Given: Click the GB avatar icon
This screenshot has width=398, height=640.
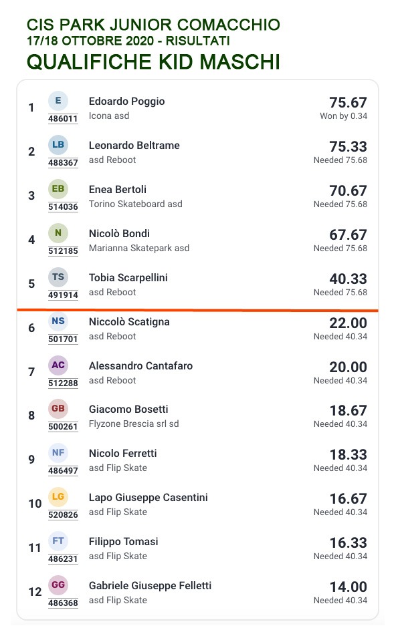Looking at the screenshot, I should click(58, 409).
